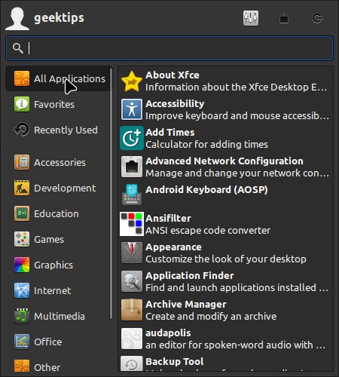
Task: Click 'Calculator for adding times' description
Action: [206, 145]
